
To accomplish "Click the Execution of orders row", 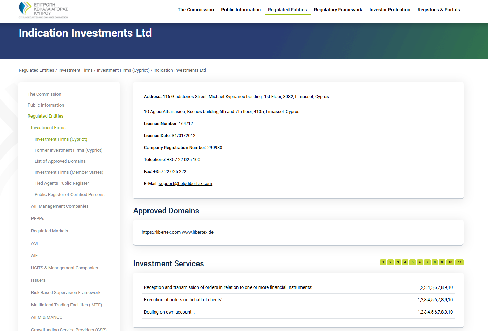I will (x=298, y=300).
